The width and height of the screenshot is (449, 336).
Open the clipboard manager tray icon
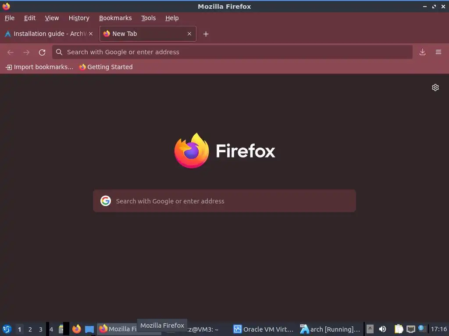[399, 329]
